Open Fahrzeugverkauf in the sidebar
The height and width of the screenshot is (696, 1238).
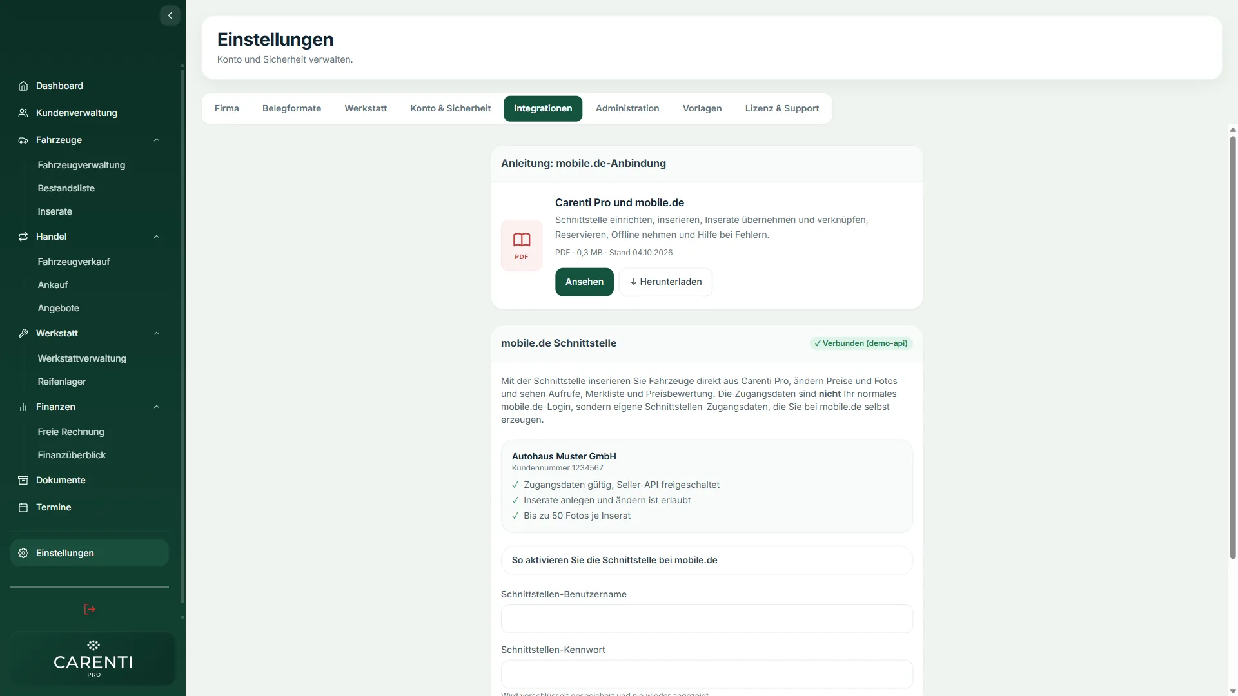point(74,262)
